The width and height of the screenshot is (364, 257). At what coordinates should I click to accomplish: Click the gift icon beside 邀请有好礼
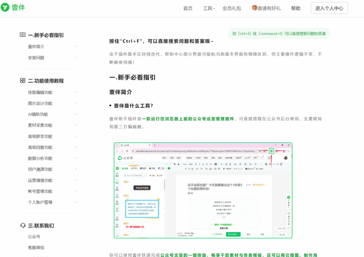[x=255, y=8]
